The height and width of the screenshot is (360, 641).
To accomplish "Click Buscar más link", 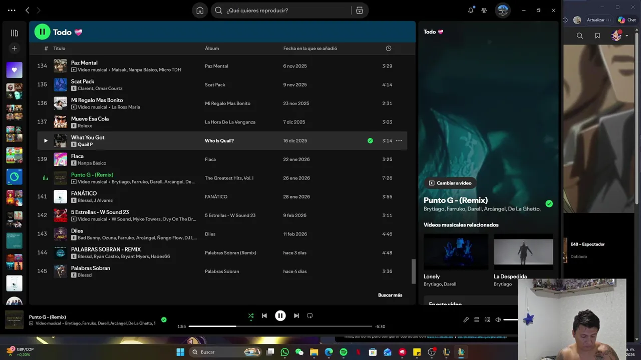I will (390, 295).
